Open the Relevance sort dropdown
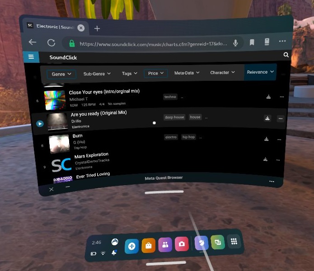 pyautogui.click(x=260, y=72)
